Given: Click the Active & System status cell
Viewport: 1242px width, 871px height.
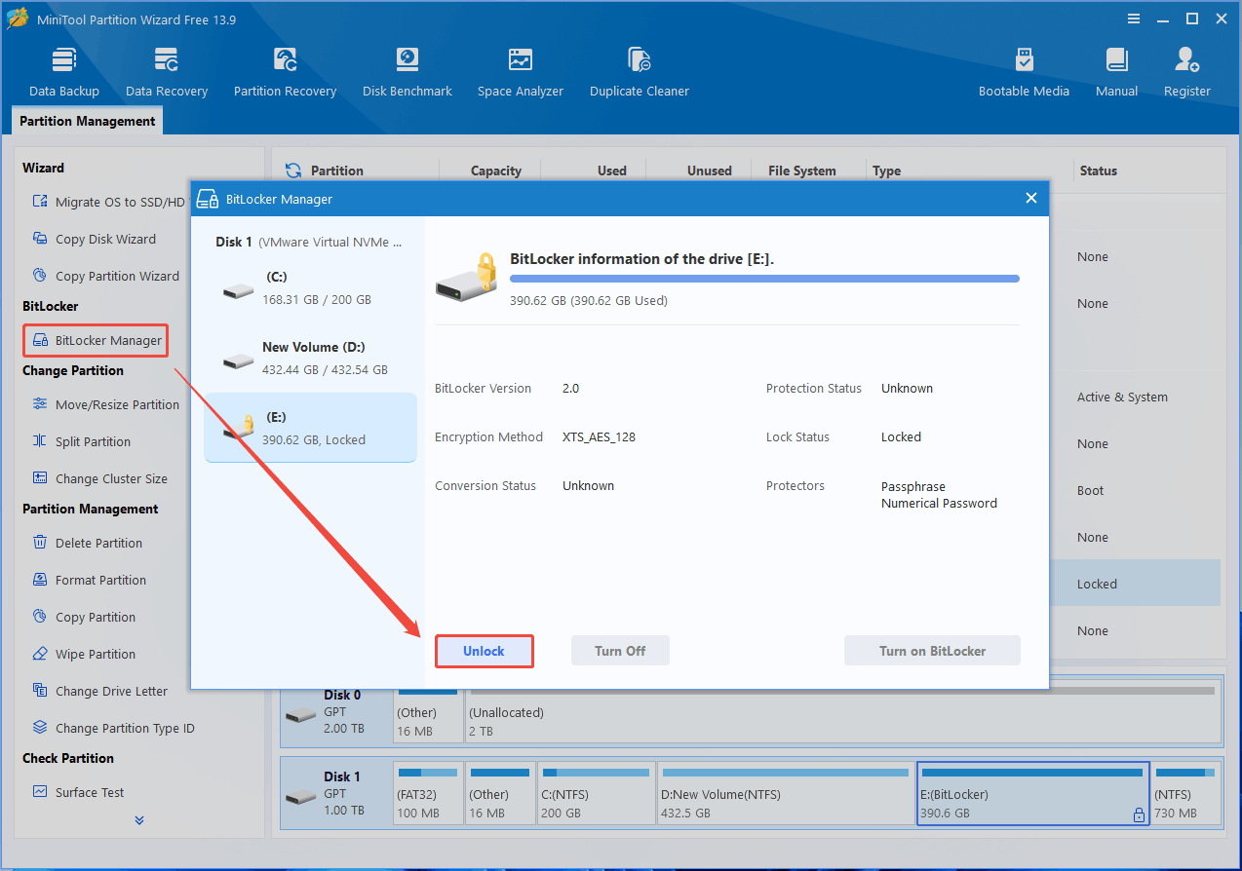Looking at the screenshot, I should (1122, 397).
